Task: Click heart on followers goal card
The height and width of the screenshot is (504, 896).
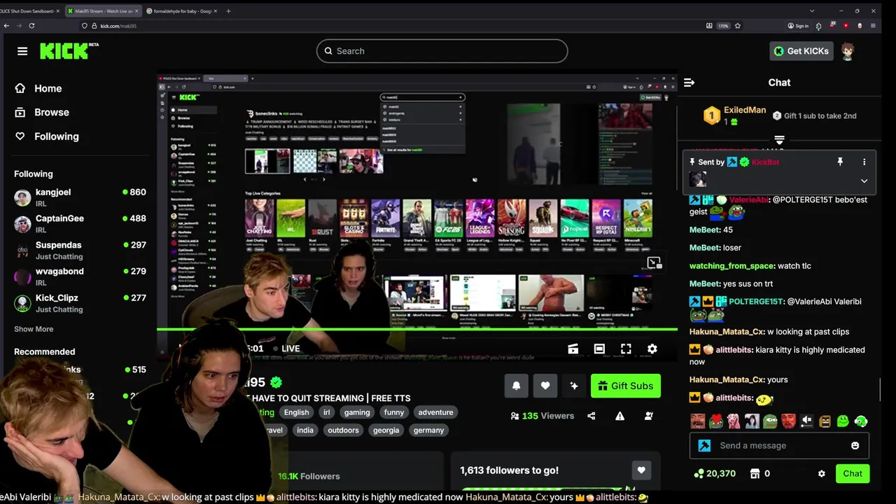Action: pyautogui.click(x=641, y=470)
